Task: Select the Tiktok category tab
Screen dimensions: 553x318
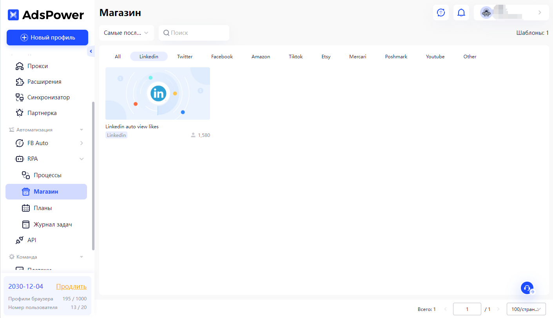Action: 296,57
